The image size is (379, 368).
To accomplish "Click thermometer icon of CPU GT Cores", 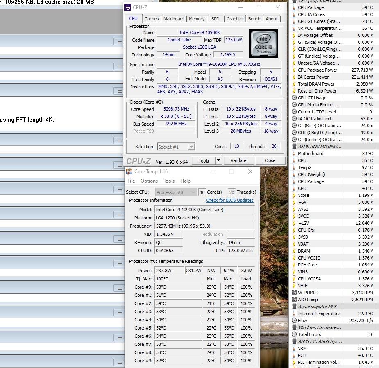I will pos(294,21).
